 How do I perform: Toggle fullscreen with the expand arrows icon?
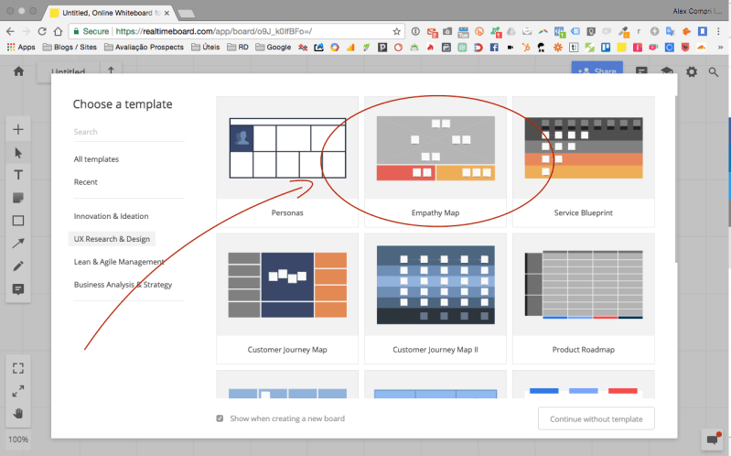[x=18, y=391]
